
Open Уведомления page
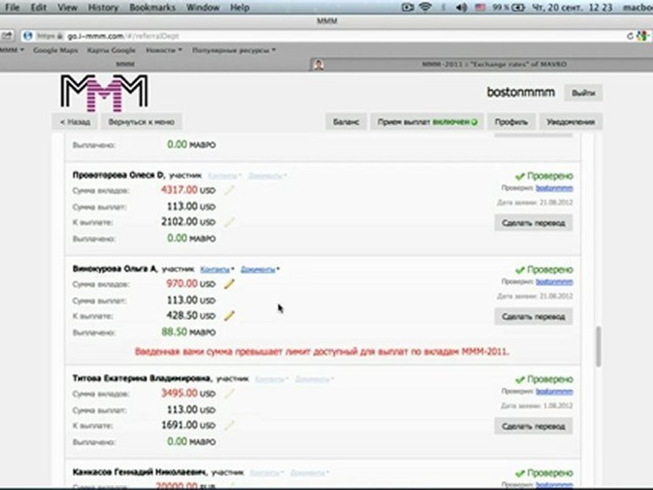(571, 122)
